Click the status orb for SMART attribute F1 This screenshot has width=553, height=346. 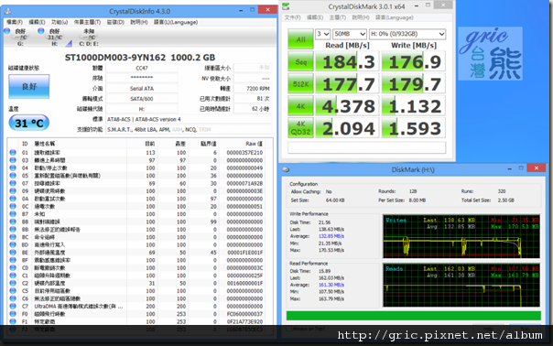pos(13,321)
